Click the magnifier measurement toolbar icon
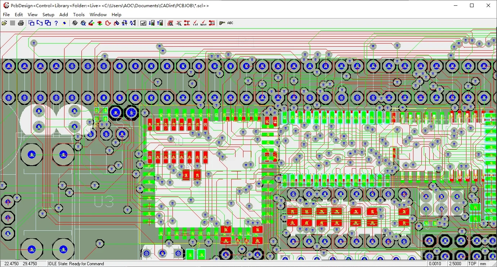The height and width of the screenshot is (267, 497). tap(178, 23)
